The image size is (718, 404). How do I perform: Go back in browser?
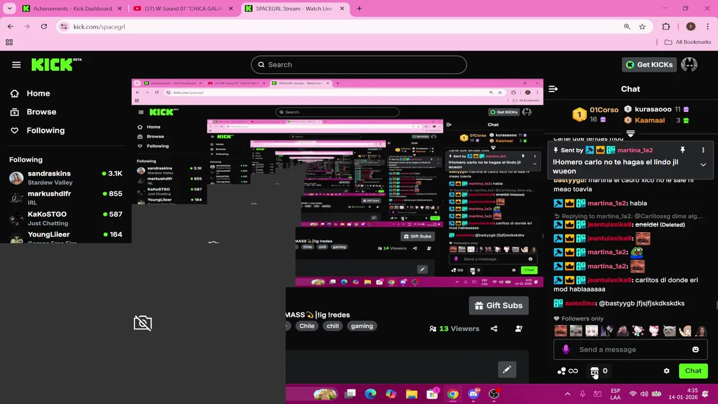(10, 26)
